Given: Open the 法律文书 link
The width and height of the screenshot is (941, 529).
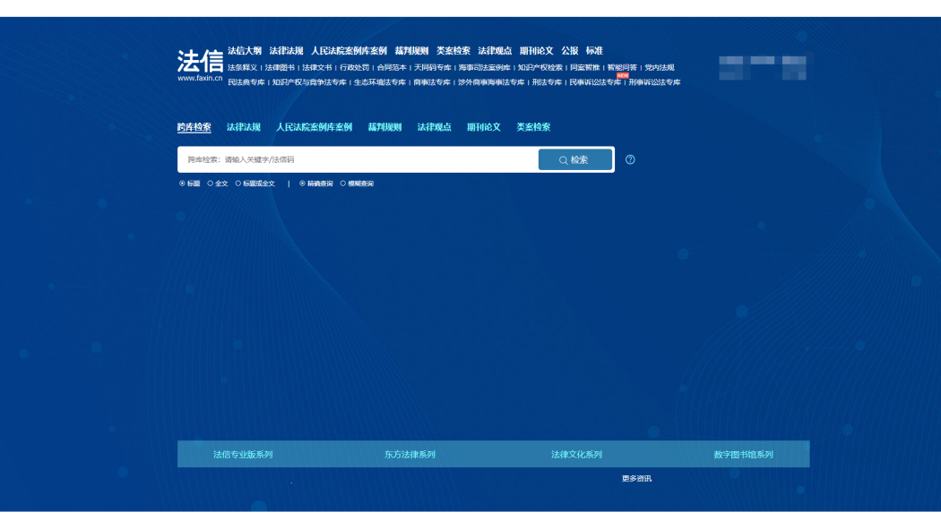Looking at the screenshot, I should [317, 68].
